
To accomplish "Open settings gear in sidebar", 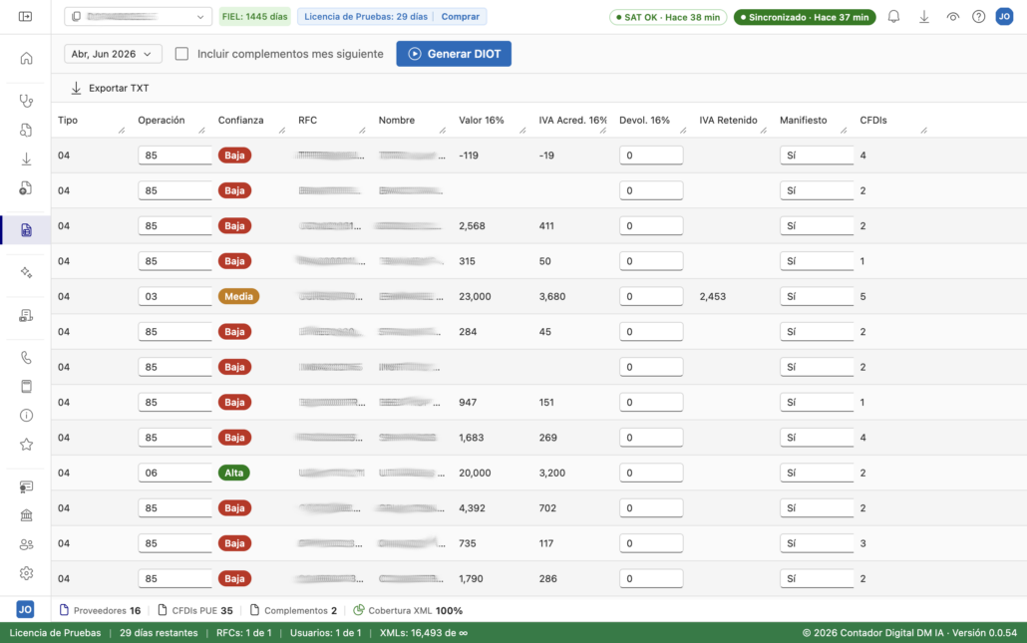I will (x=26, y=573).
